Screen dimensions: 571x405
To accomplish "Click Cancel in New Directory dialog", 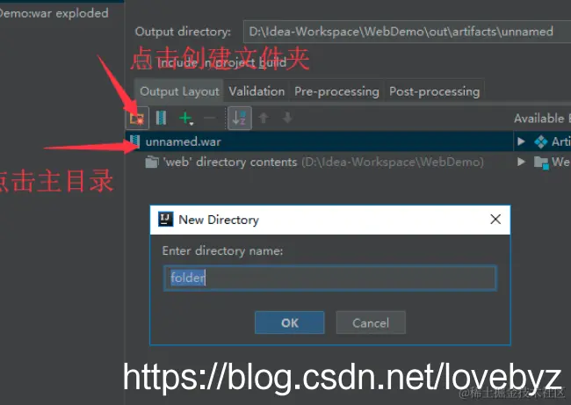I will (x=371, y=322).
